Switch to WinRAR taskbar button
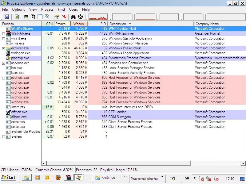Viewport: 246px width, 184px height. coord(68,178)
